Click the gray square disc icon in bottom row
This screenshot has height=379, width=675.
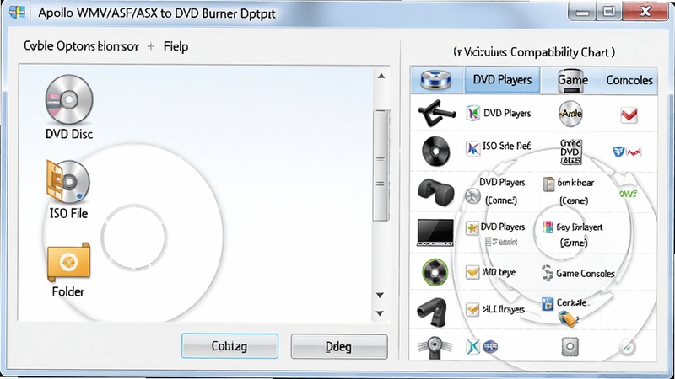click(570, 347)
